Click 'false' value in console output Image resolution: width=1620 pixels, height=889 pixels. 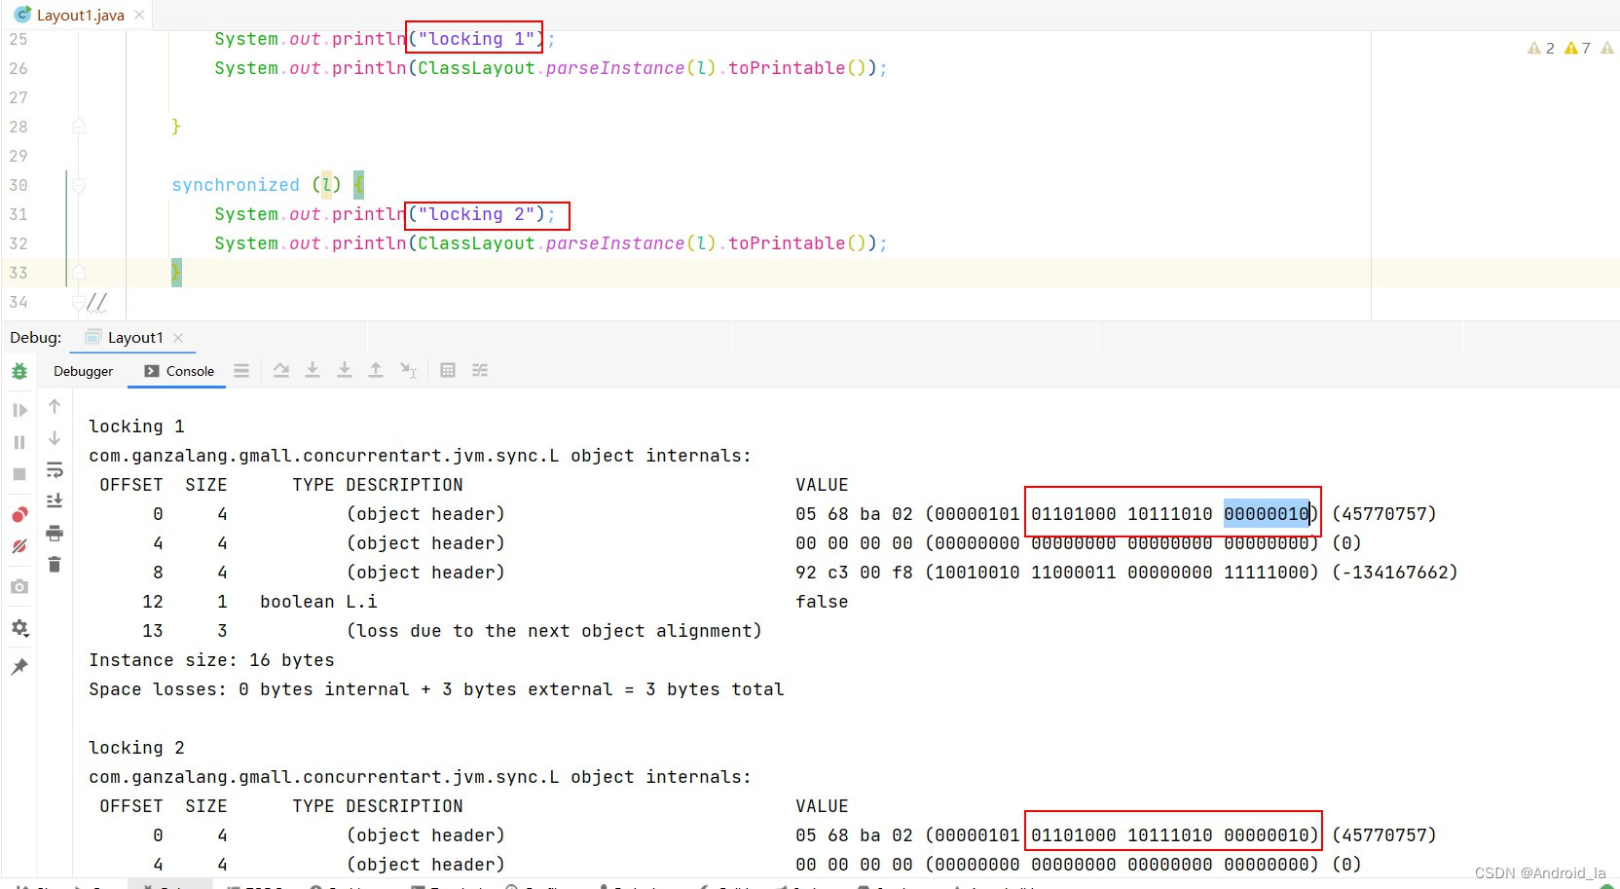click(x=822, y=602)
